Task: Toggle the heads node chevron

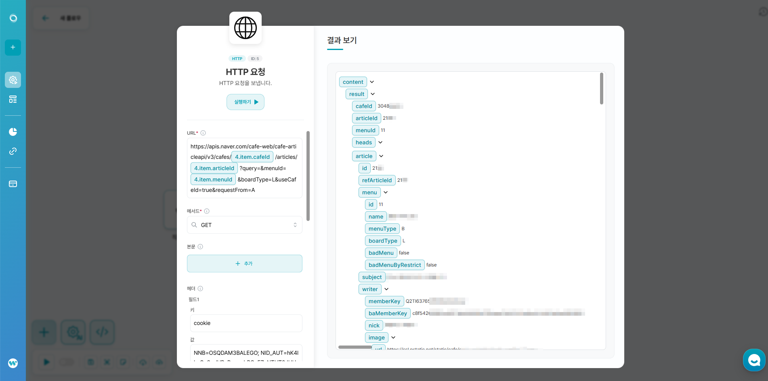Action: 380,142
